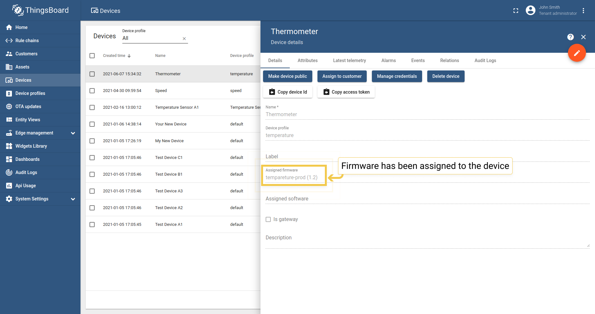
Task: Click the user avatar icon
Action: (530, 11)
